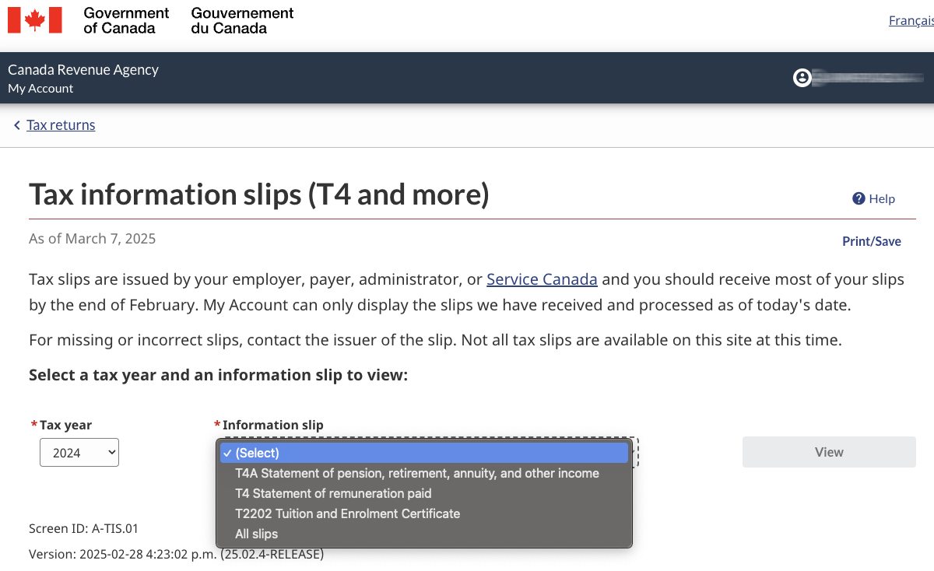
Task: Click the Canada Revenue Agency header title
Action: (83, 69)
